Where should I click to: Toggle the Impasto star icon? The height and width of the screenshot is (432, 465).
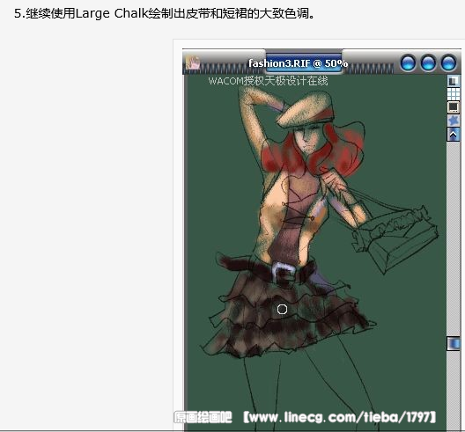tap(454, 121)
